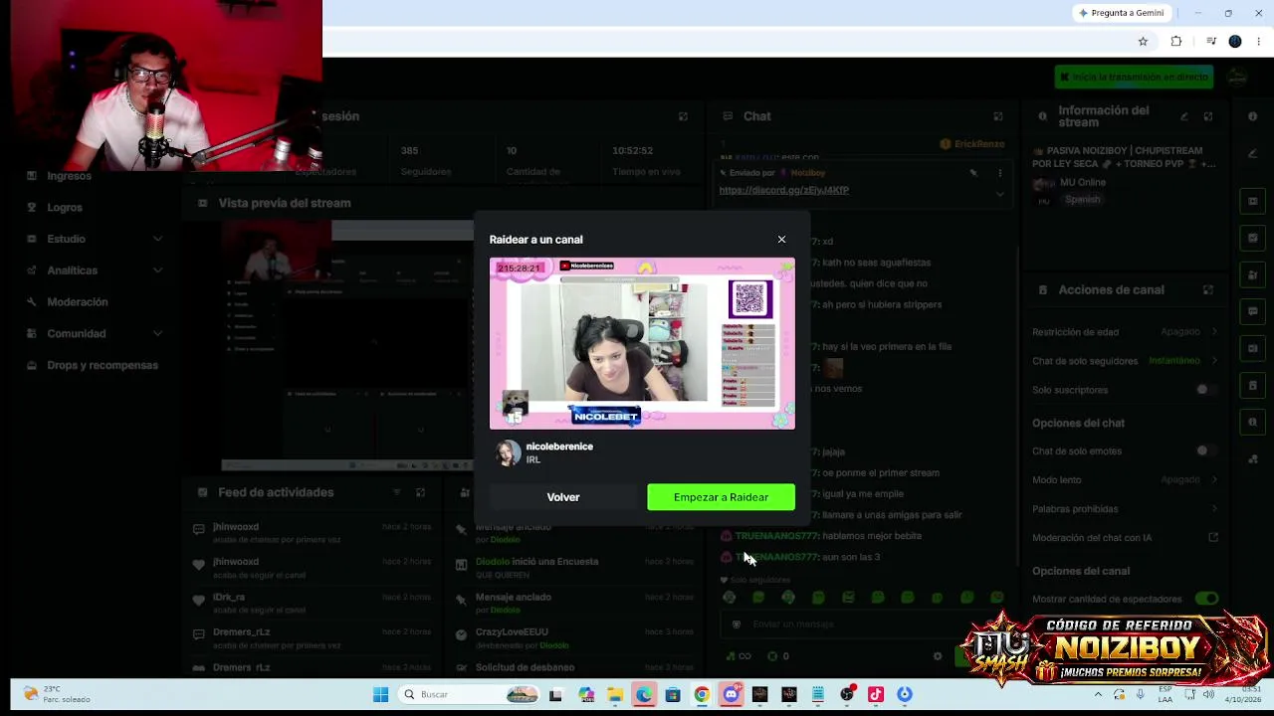This screenshot has height=716, width=1274.
Task: Open Modo lento setting
Action: tap(1125, 480)
